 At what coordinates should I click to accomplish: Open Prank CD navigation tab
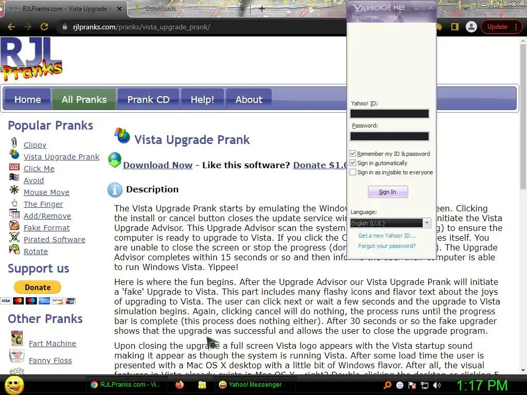pyautogui.click(x=148, y=99)
